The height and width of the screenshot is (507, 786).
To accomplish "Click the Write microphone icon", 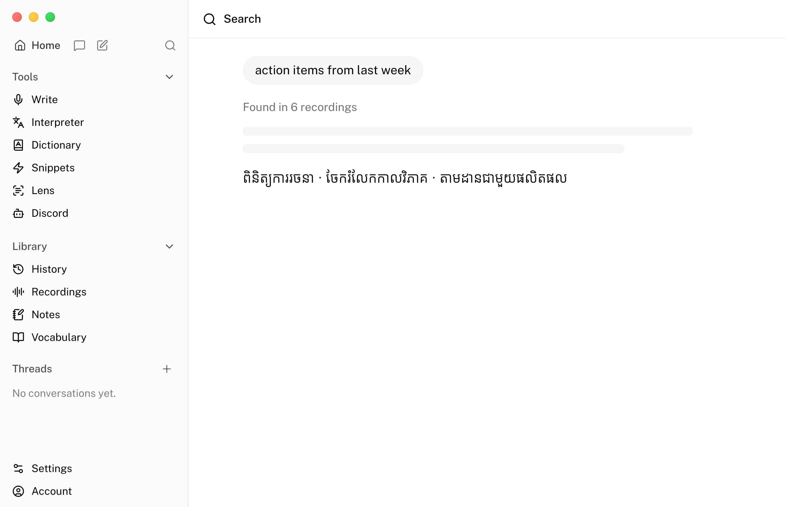I will coord(18,99).
